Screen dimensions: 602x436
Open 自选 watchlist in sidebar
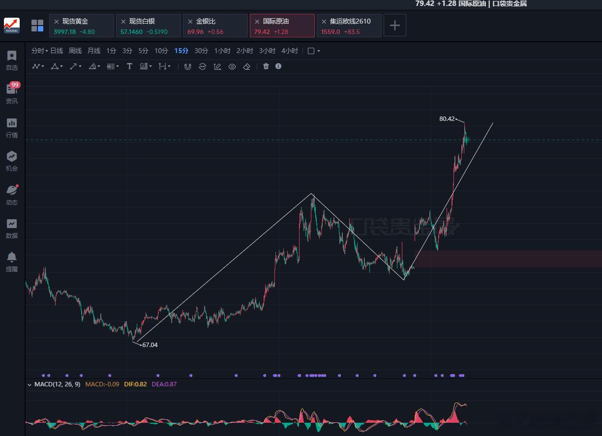coord(12,60)
